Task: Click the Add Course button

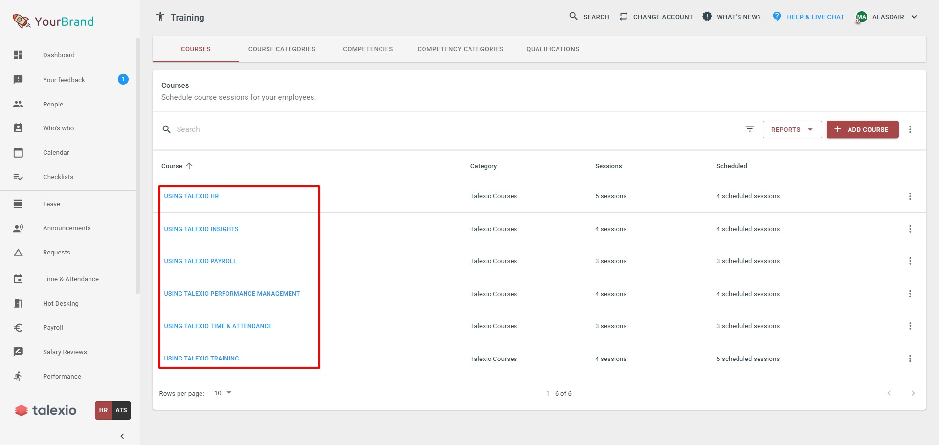Action: [x=862, y=129]
